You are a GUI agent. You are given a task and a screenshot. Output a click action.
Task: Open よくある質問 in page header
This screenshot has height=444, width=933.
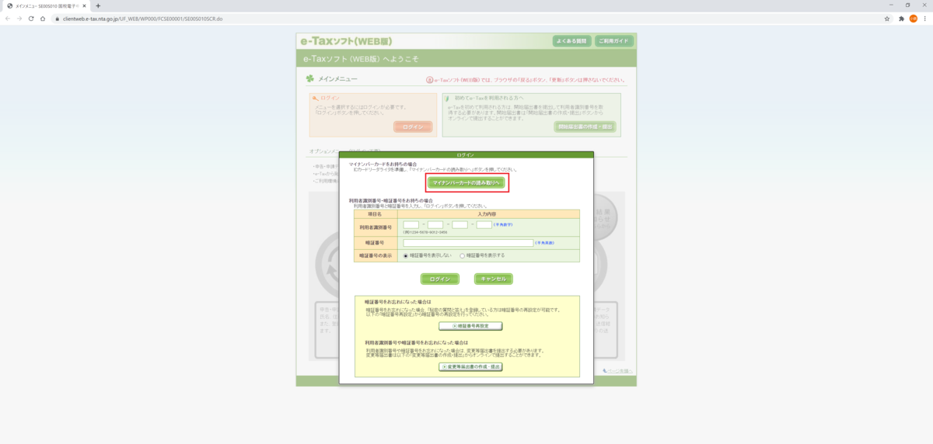click(x=571, y=40)
